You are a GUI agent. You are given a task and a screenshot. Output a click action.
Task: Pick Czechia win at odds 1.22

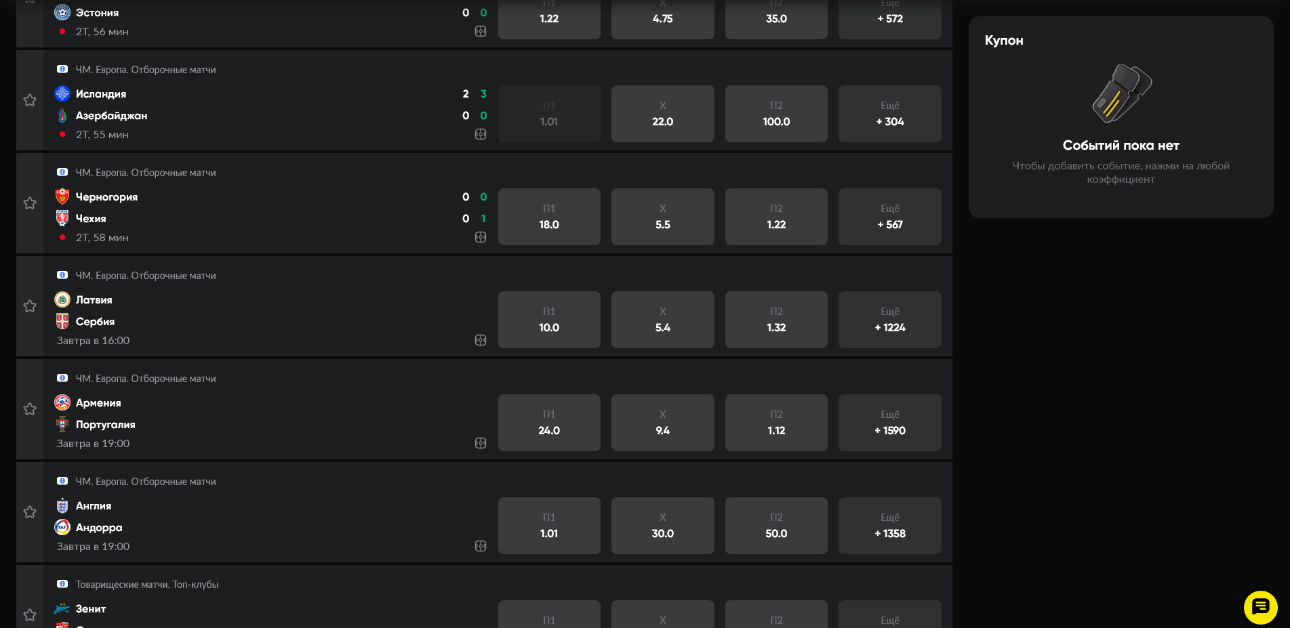(x=776, y=217)
